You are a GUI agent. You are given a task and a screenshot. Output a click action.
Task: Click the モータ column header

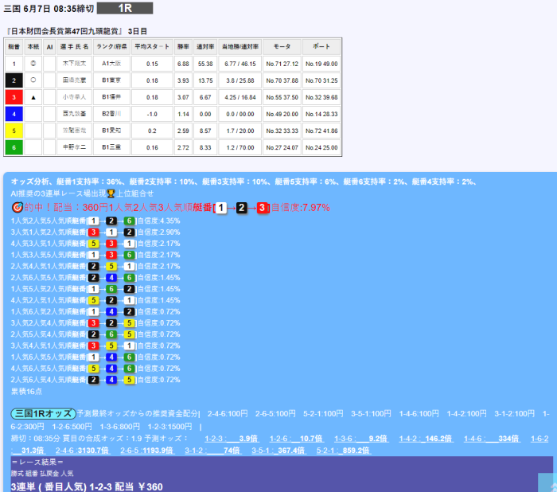[282, 46]
